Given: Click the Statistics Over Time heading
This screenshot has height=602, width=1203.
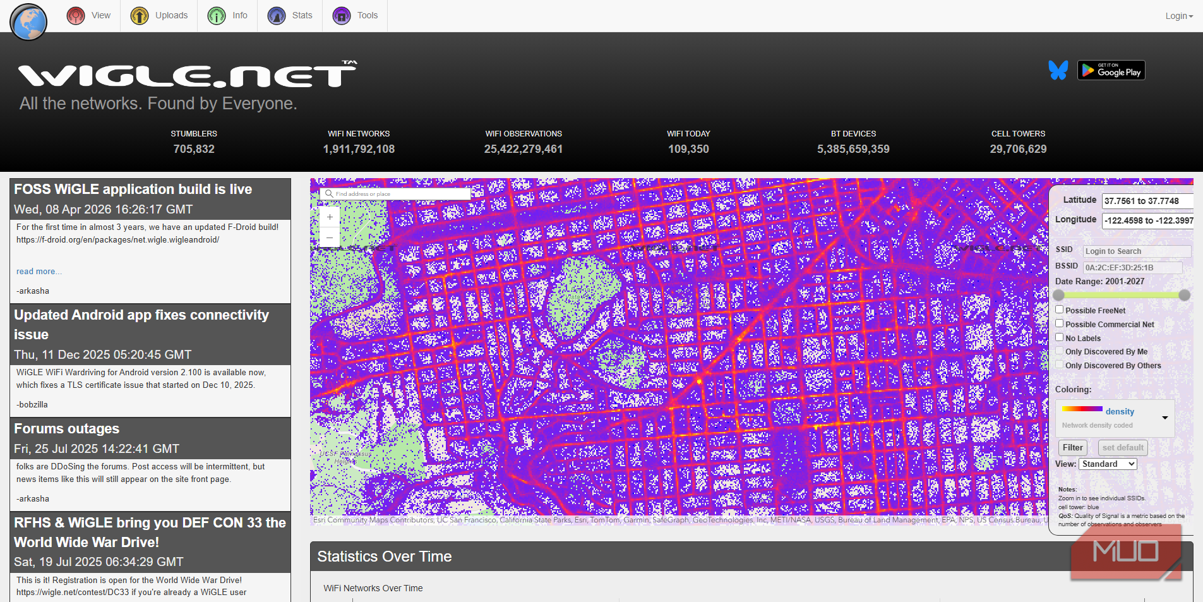Looking at the screenshot, I should (x=385, y=557).
